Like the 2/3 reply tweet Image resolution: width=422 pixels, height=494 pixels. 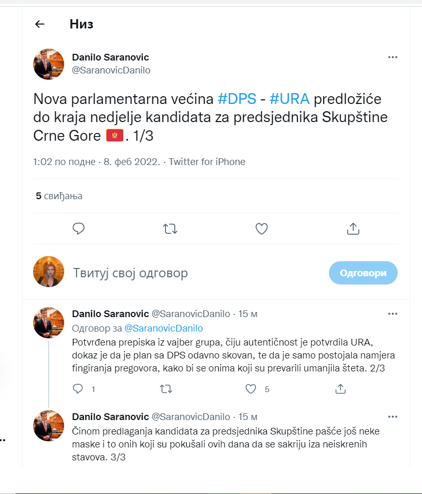click(251, 389)
